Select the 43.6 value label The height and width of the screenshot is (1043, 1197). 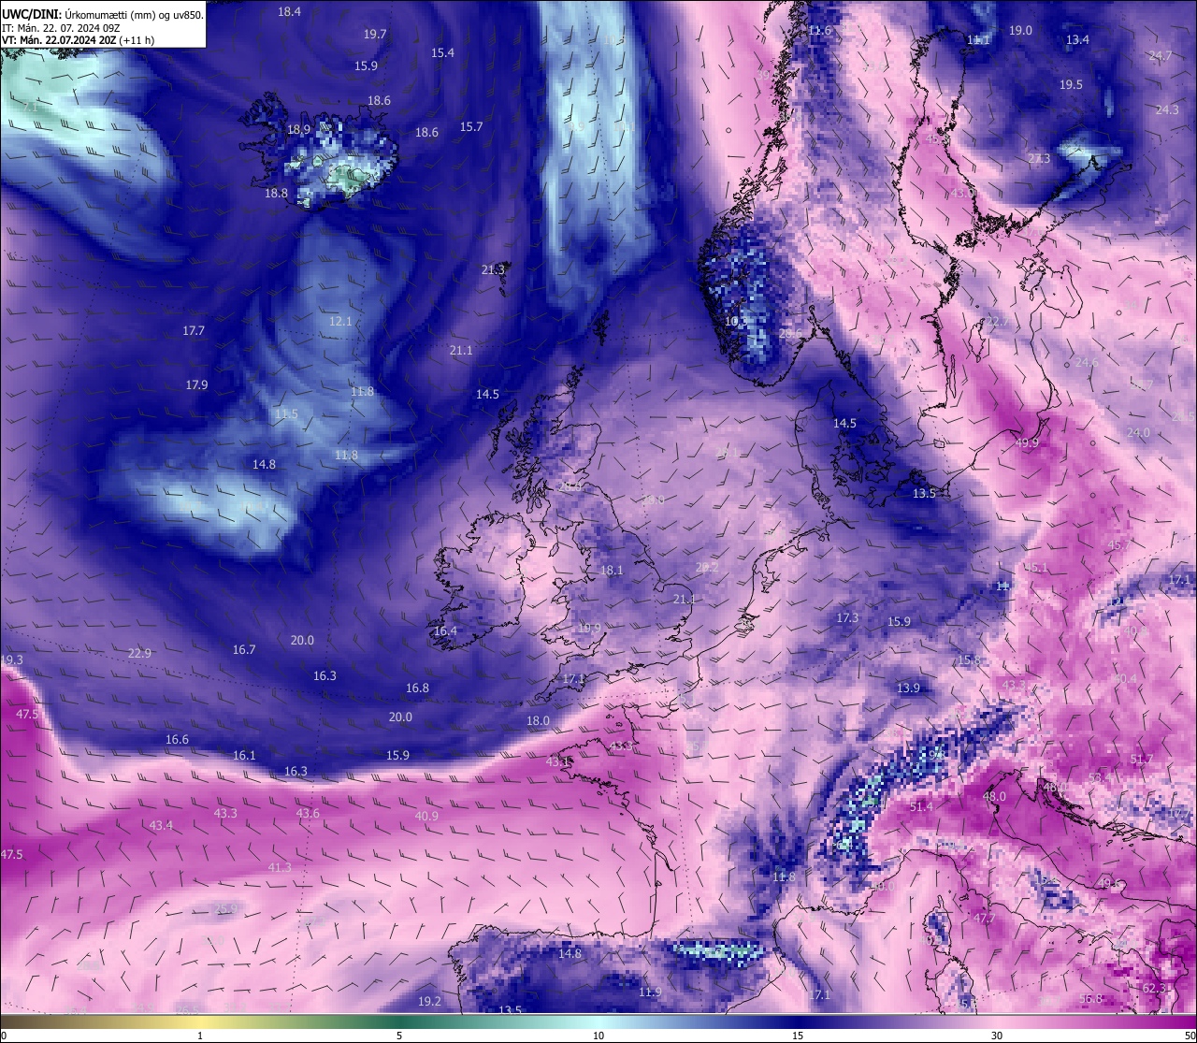pos(308,814)
